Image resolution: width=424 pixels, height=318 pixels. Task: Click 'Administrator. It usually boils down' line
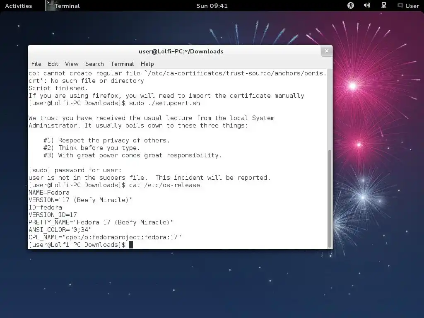coord(138,125)
